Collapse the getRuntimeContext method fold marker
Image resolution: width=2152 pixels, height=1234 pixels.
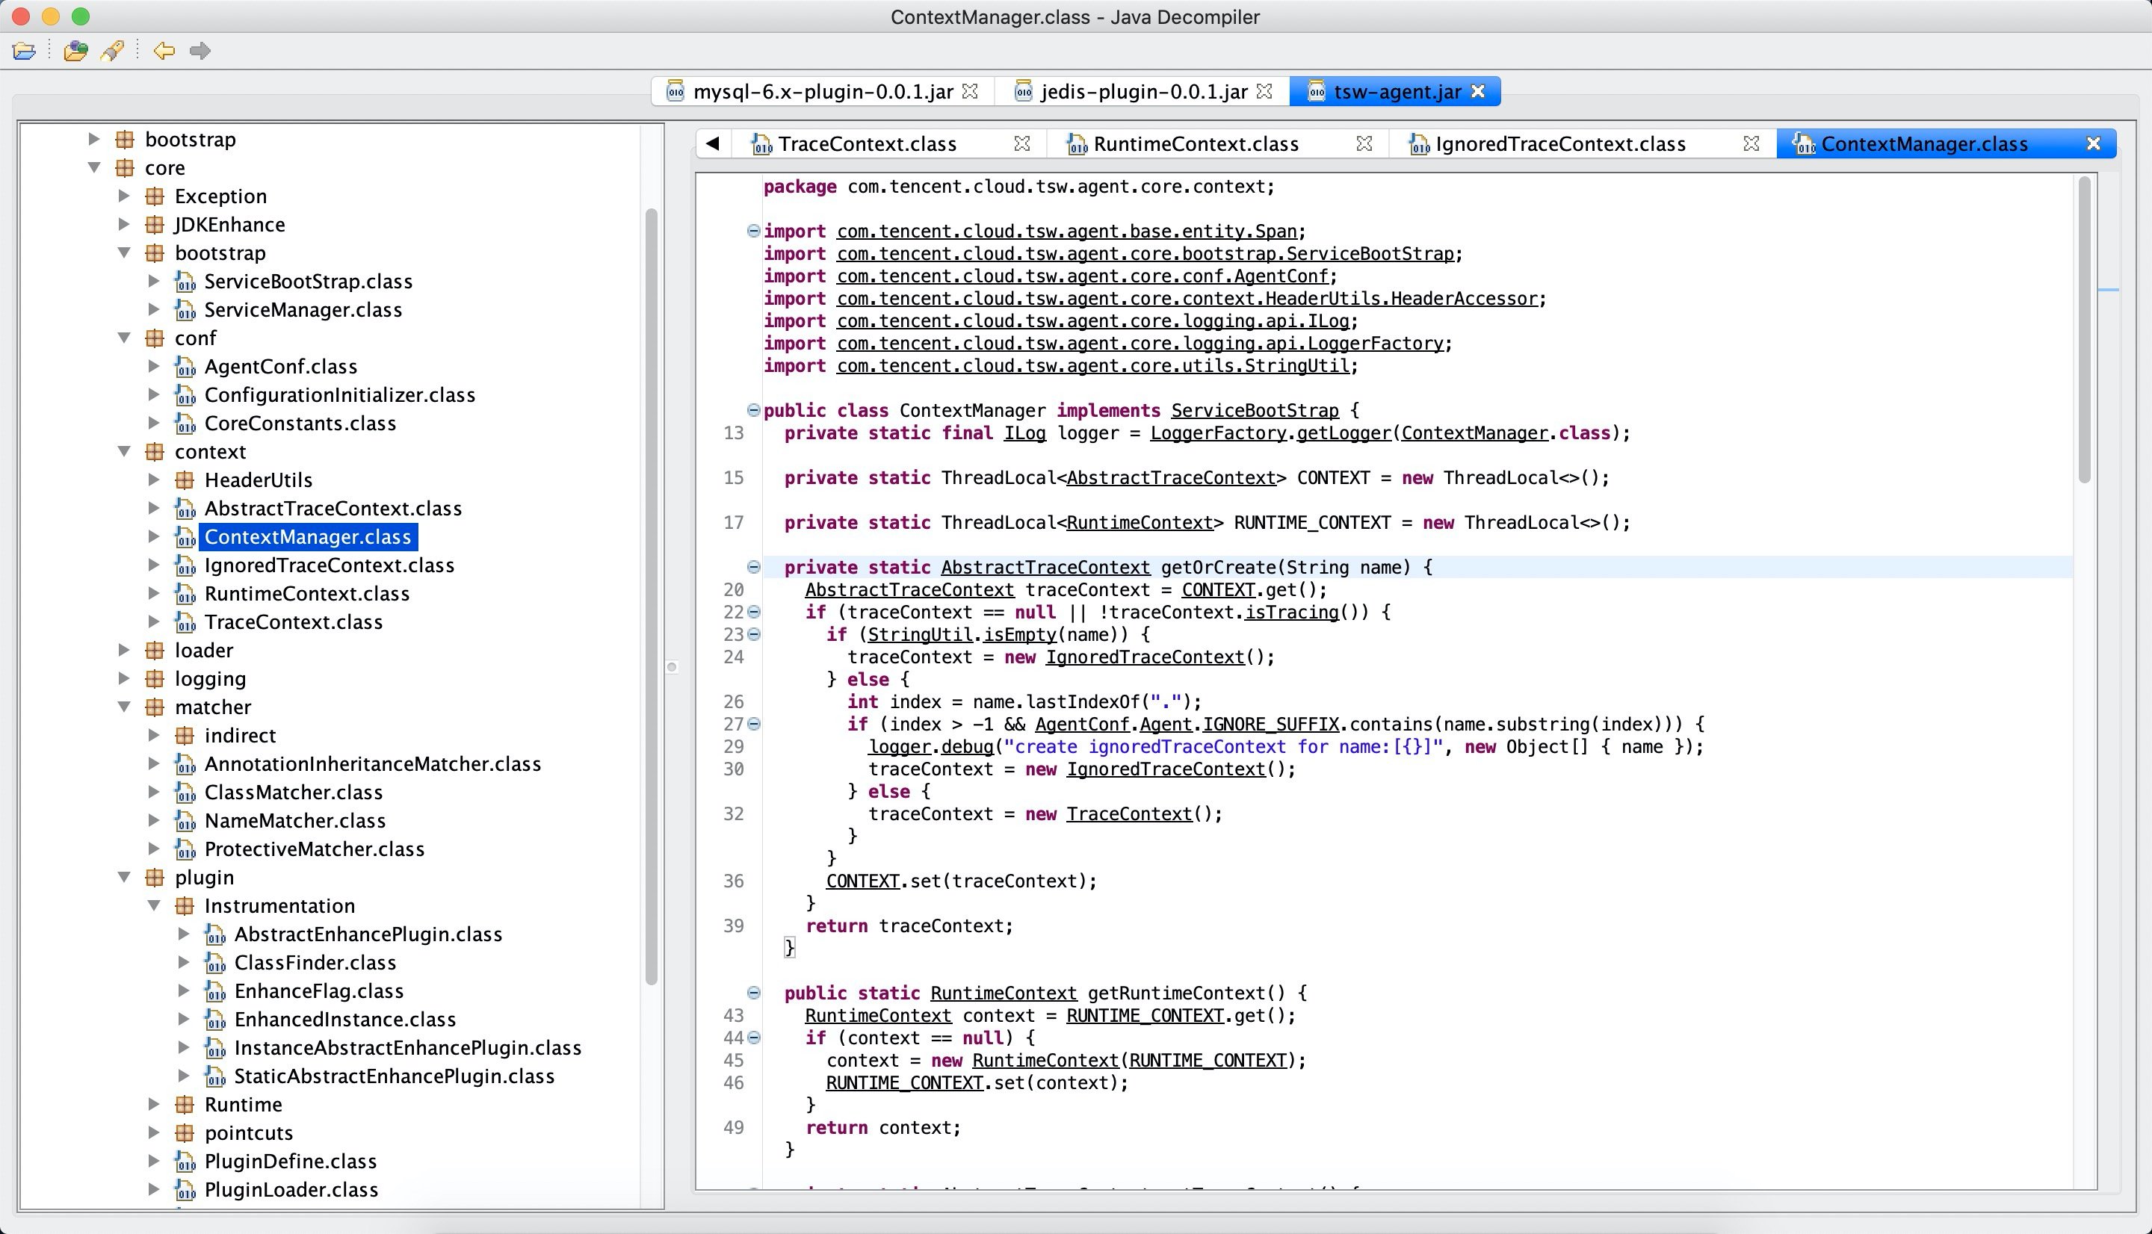pos(752,993)
